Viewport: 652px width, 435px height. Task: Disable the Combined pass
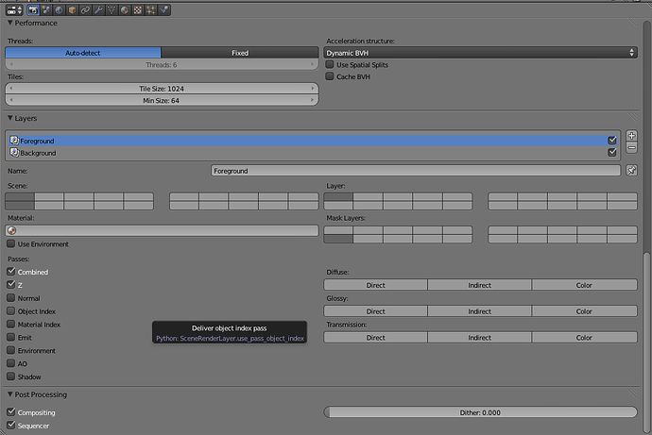tap(11, 272)
